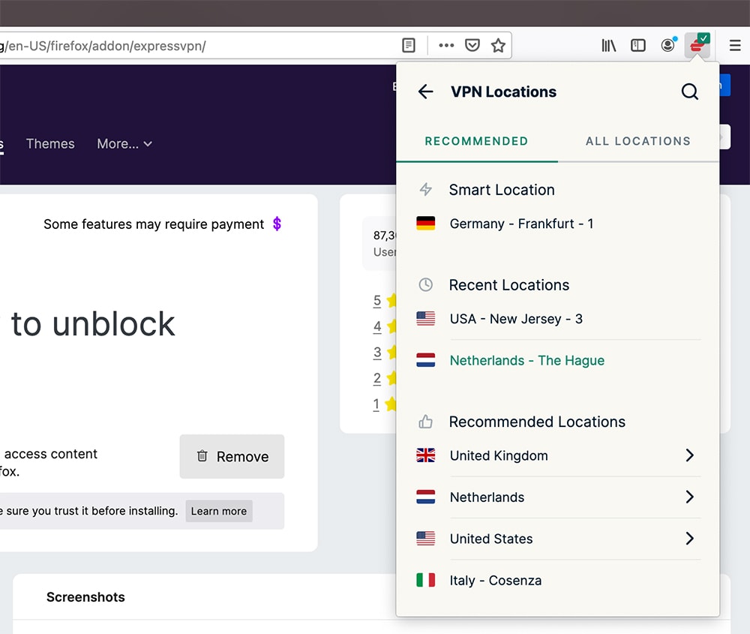Click the Smart Location heading text
This screenshot has height=634, width=750.
[x=502, y=190]
